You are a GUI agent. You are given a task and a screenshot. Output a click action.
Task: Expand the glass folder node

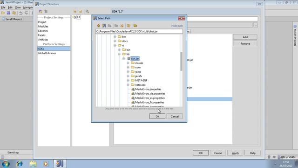click(128, 71)
